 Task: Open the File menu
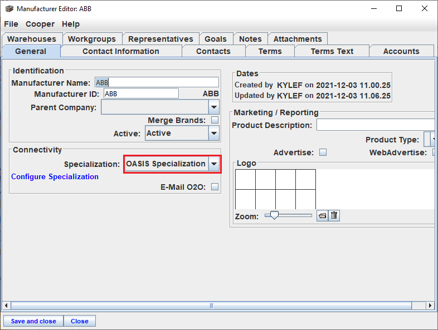(11, 24)
